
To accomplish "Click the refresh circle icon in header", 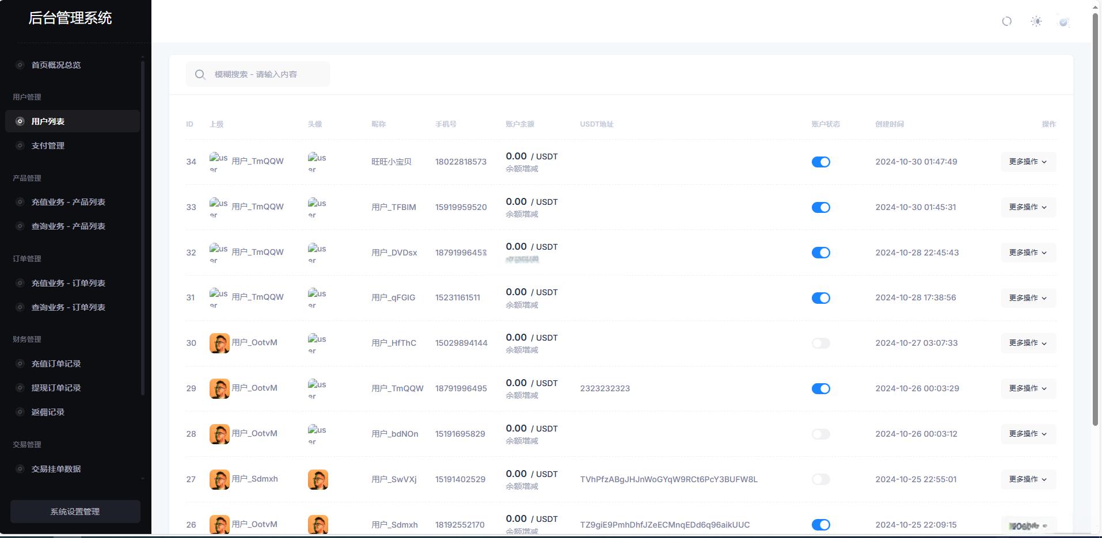I will coord(1006,21).
